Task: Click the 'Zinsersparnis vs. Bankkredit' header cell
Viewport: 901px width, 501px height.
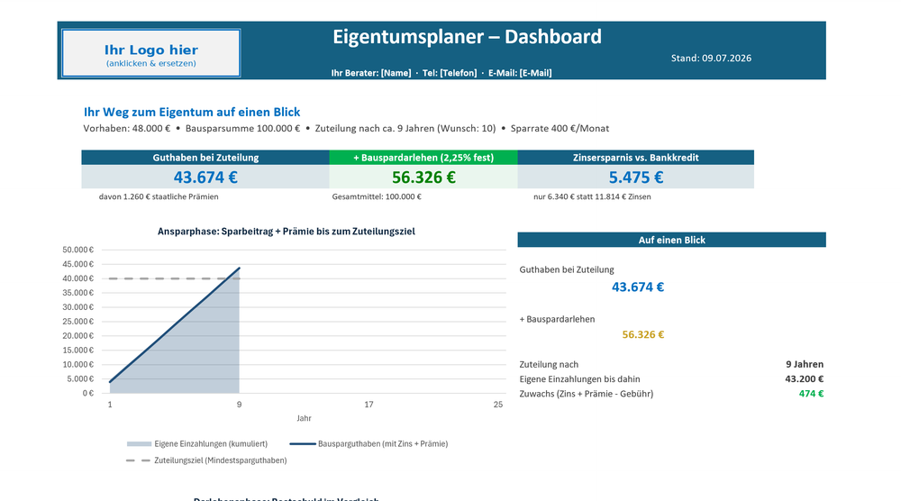Action: (635, 158)
